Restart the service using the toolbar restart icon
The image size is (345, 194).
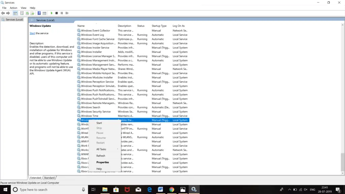(x=67, y=13)
